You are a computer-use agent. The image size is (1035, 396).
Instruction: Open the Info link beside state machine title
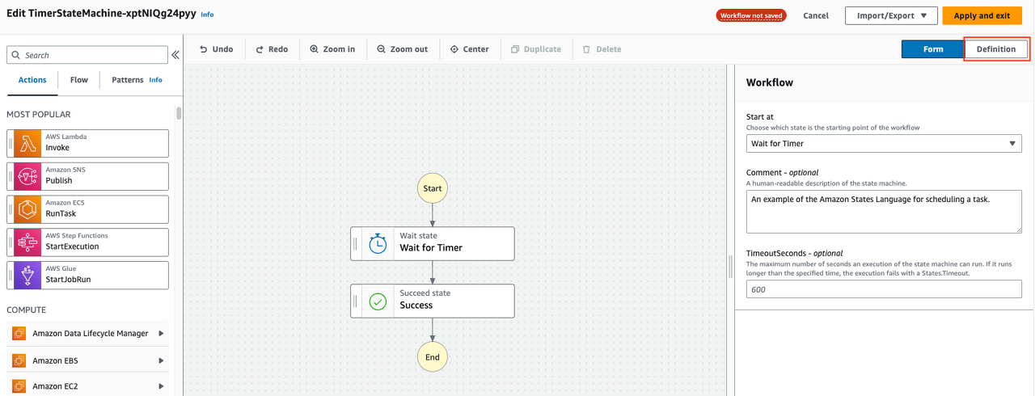tap(208, 15)
